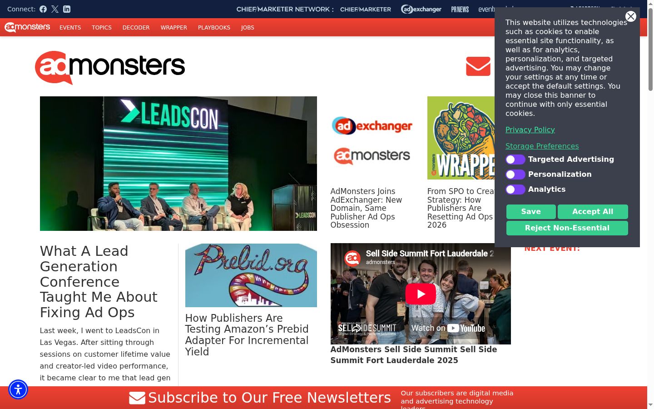Toggle the Targeted Advertising switch

point(515,160)
